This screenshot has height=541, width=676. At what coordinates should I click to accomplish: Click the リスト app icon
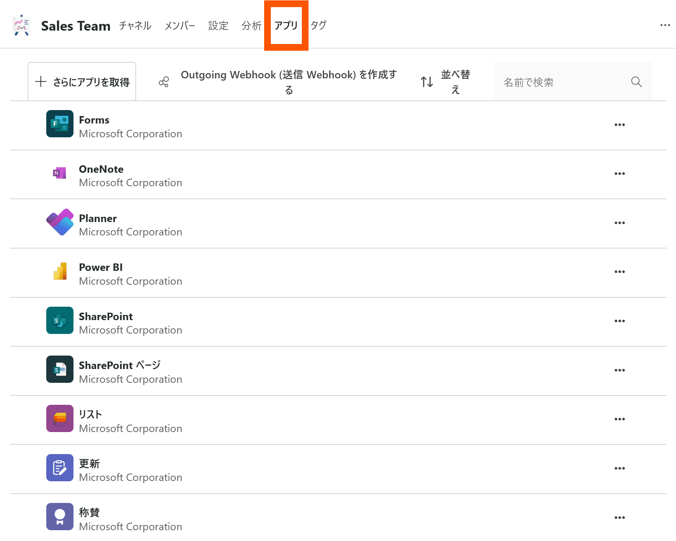point(60,419)
